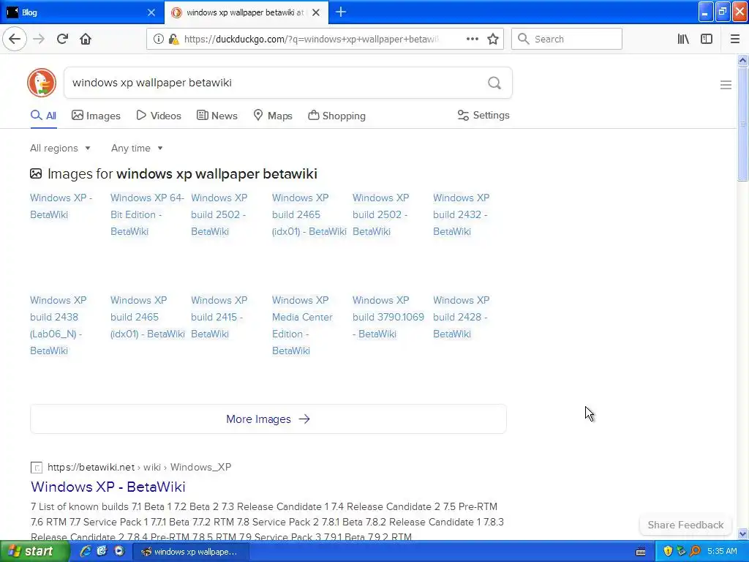Image resolution: width=749 pixels, height=562 pixels.
Task: Click the scrollbar up arrow
Action: pos(742,60)
